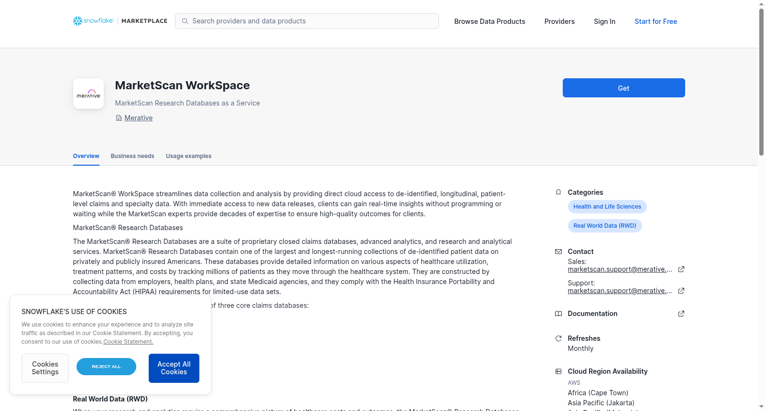Click the 'AWS' cloud label
Image resolution: width=765 pixels, height=411 pixels.
(x=574, y=383)
